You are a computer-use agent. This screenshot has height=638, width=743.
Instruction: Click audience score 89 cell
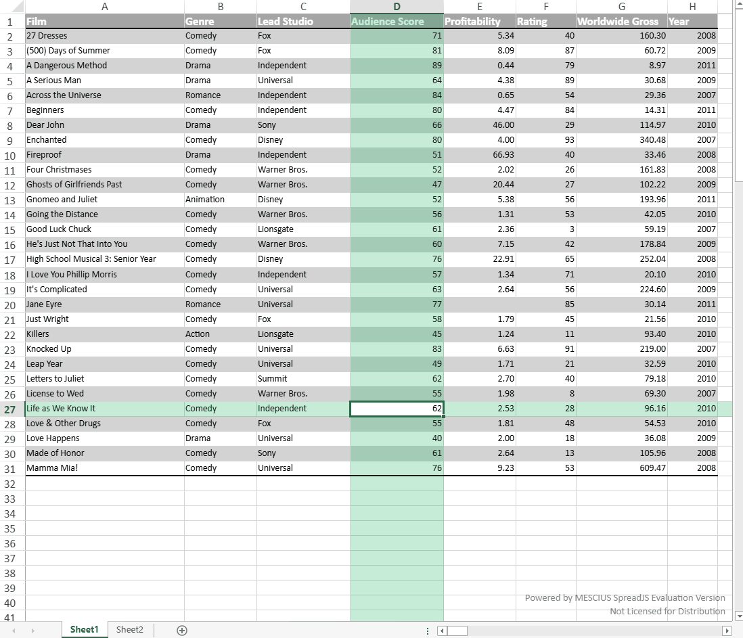(397, 66)
